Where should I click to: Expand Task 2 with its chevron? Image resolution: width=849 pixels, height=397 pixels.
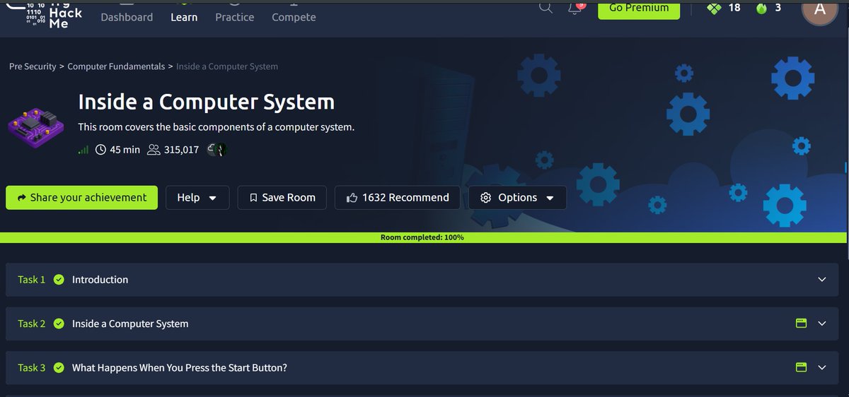pyautogui.click(x=821, y=324)
